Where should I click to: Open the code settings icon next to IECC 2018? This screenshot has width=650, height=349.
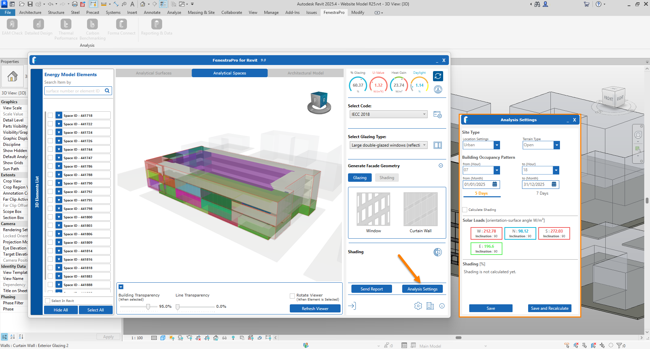(437, 115)
